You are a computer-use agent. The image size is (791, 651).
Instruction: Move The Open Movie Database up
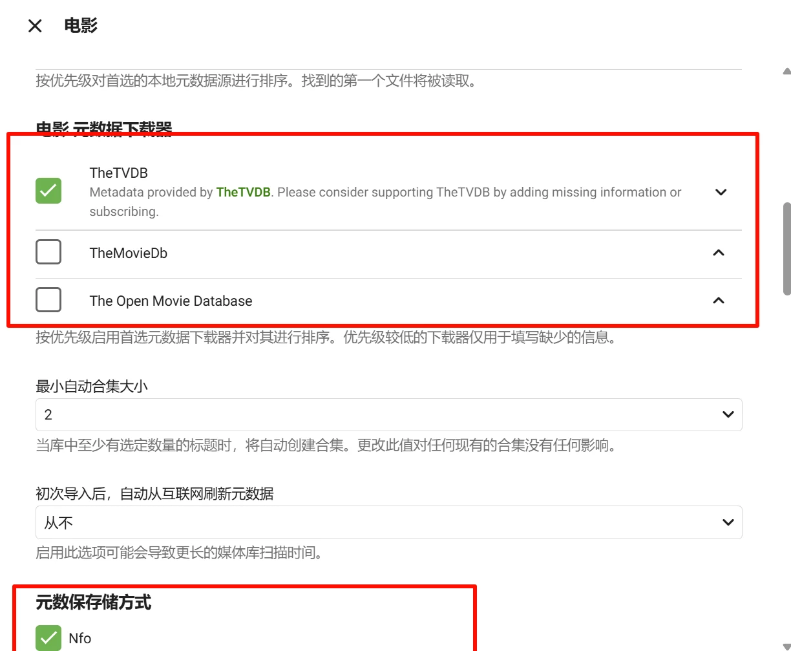(x=718, y=301)
